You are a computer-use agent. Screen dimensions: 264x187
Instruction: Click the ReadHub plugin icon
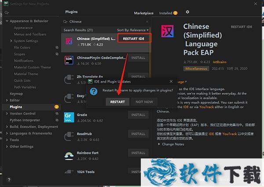tap(69, 136)
